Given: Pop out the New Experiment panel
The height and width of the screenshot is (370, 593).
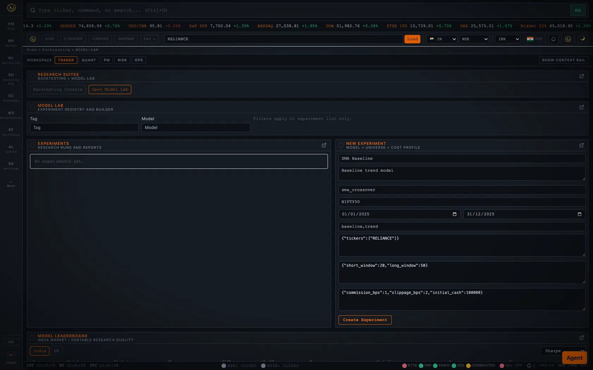Looking at the screenshot, I should pyautogui.click(x=582, y=145).
